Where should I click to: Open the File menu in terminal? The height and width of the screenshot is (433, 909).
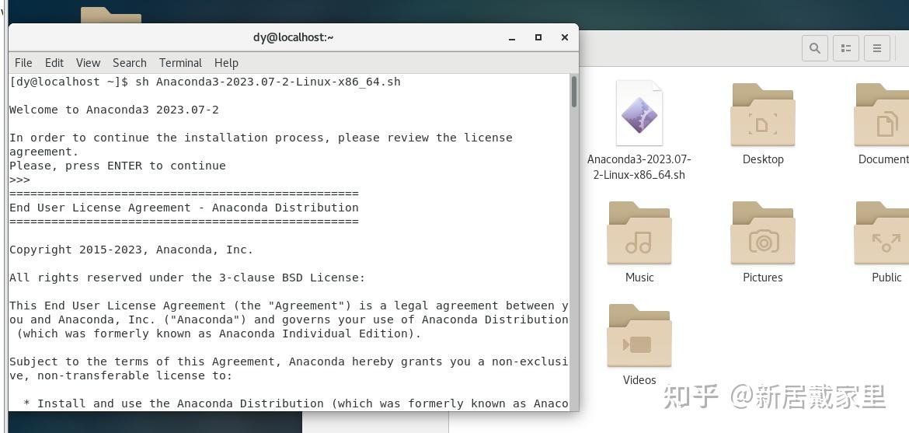tap(23, 63)
